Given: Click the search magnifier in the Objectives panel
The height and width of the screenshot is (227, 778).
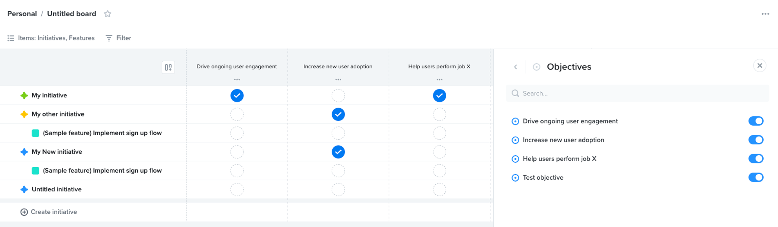Looking at the screenshot, I should [x=515, y=93].
